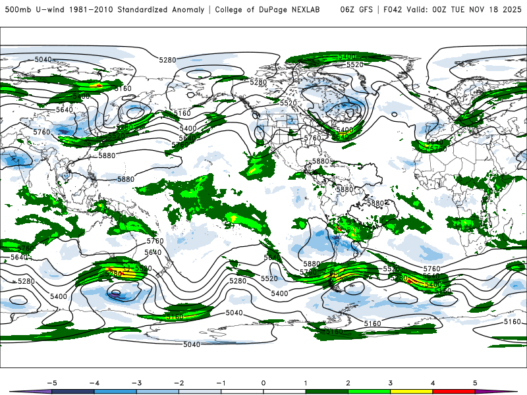The image size is (527, 395).
Task: Click the '06Z GFS' model run label
Action: click(356, 9)
